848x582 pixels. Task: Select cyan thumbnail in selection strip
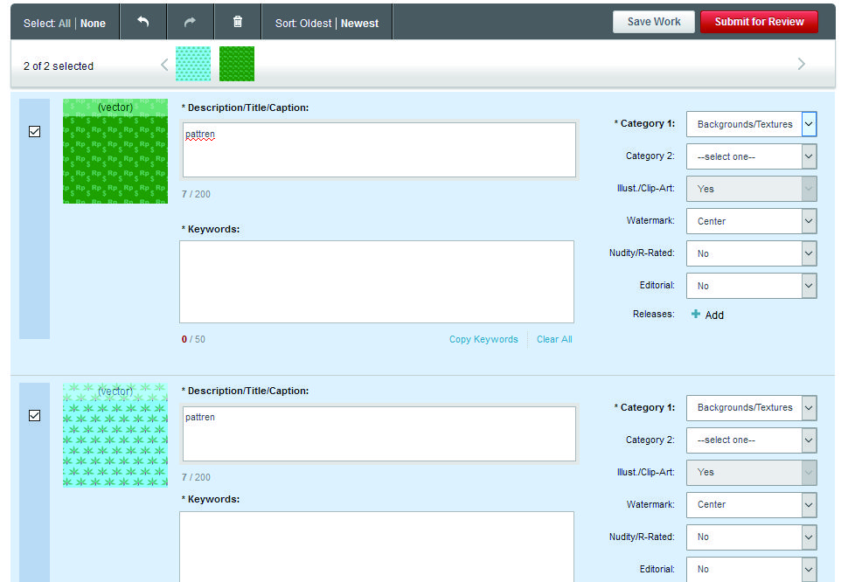tap(193, 64)
